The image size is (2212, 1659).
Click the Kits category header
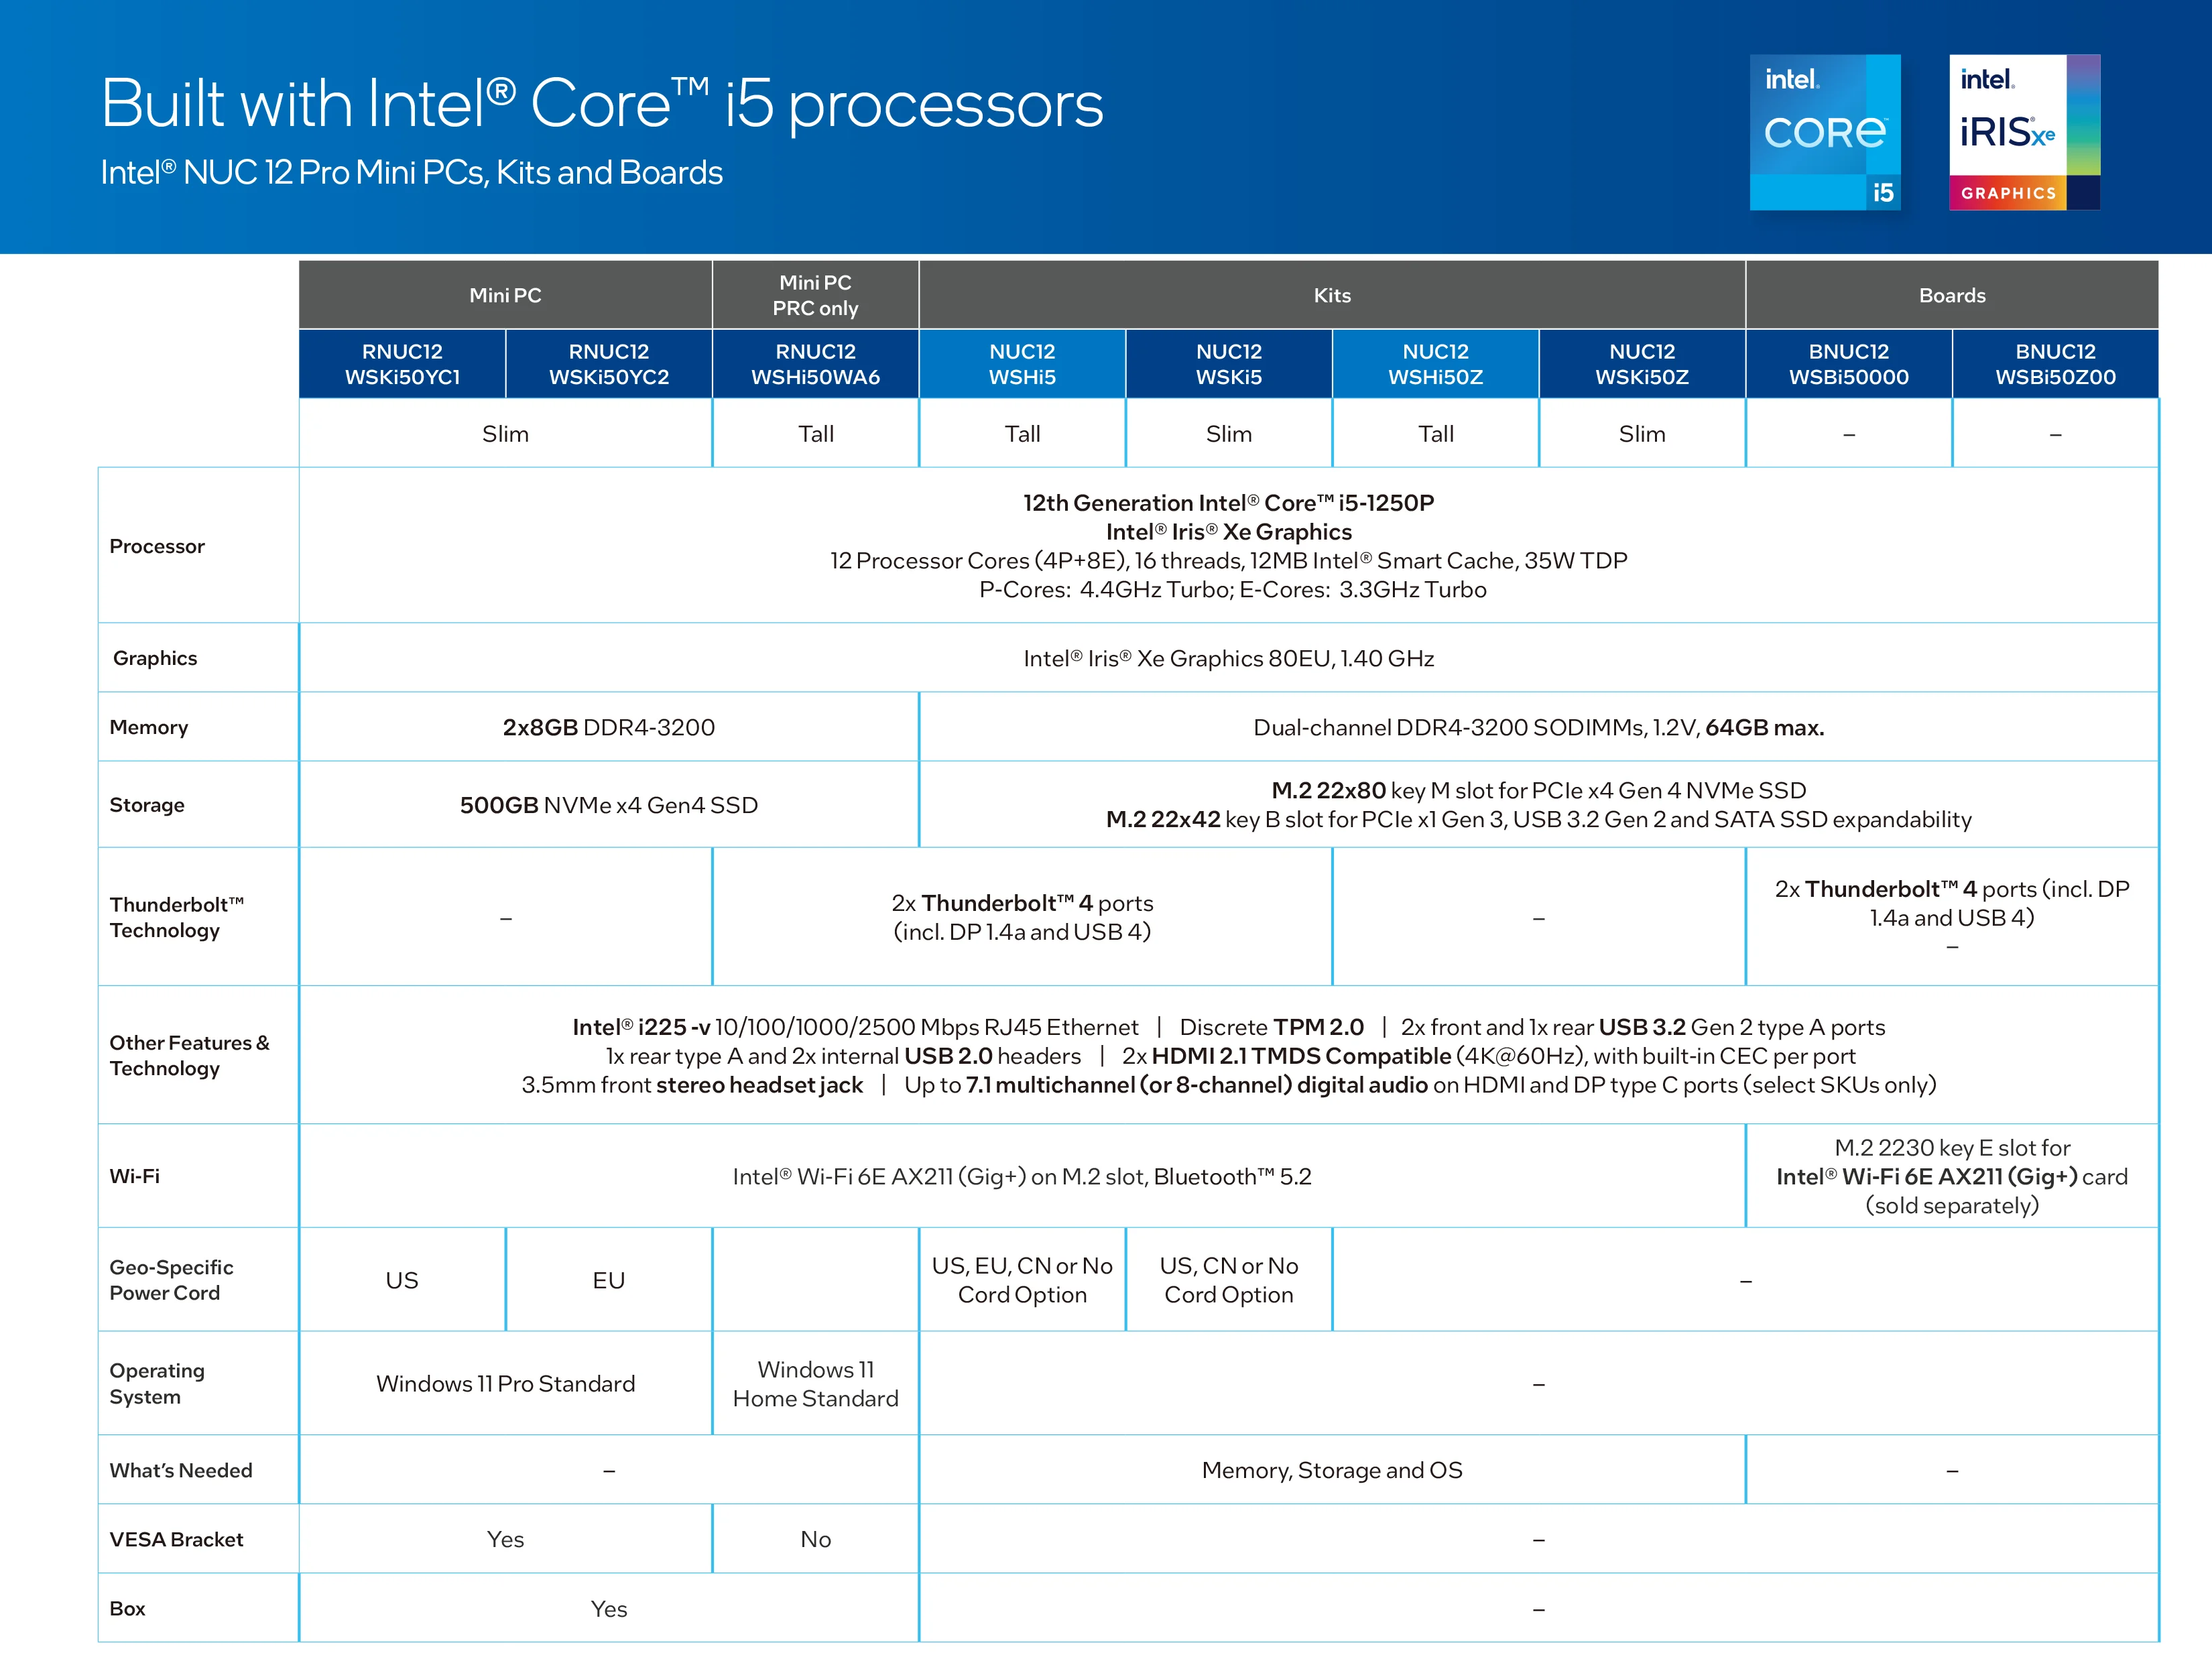click(x=1331, y=295)
